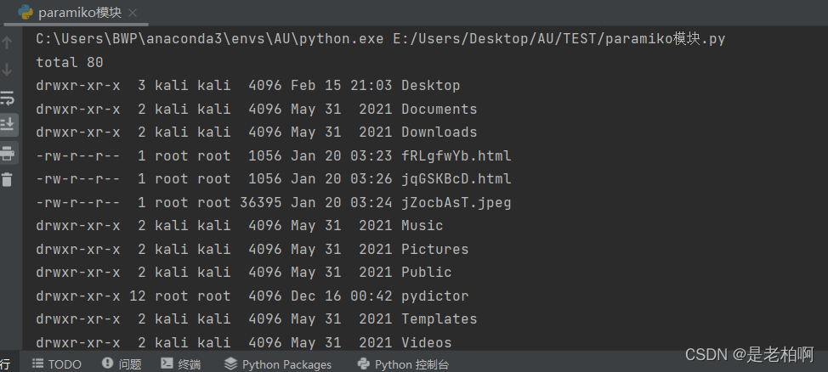Open the 问题 problems tool window
Screen dimensions: 828x372
tap(122, 364)
